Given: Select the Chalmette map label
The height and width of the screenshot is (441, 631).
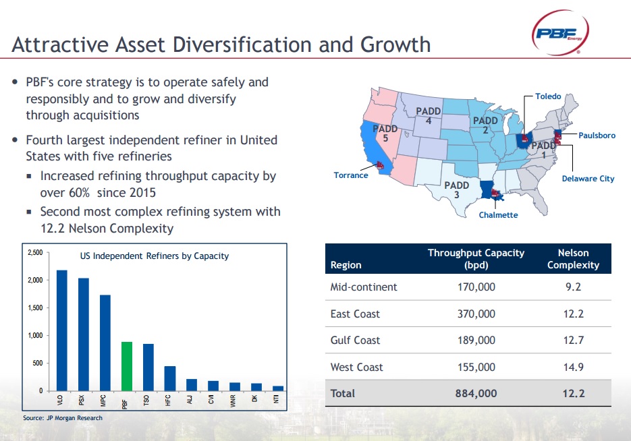Looking at the screenshot, I should coord(498,214).
